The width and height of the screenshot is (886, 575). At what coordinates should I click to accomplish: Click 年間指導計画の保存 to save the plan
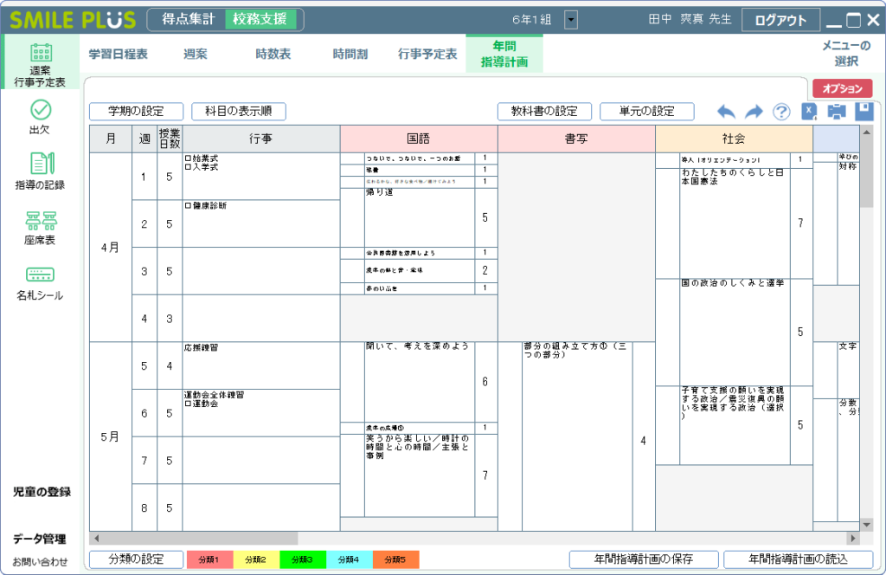click(x=645, y=559)
